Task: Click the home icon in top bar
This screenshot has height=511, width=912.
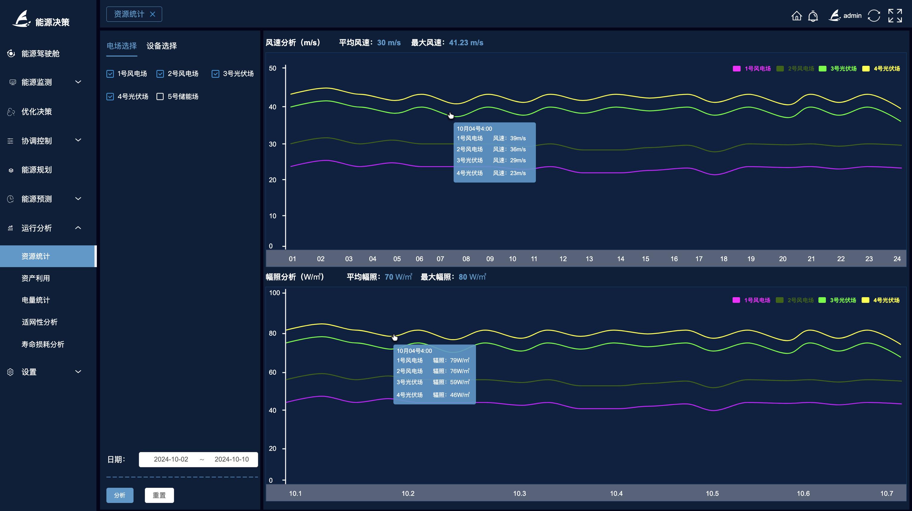Action: click(796, 16)
